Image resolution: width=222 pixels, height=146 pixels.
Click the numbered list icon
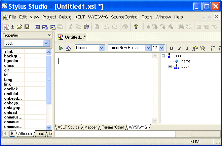coord(213,48)
